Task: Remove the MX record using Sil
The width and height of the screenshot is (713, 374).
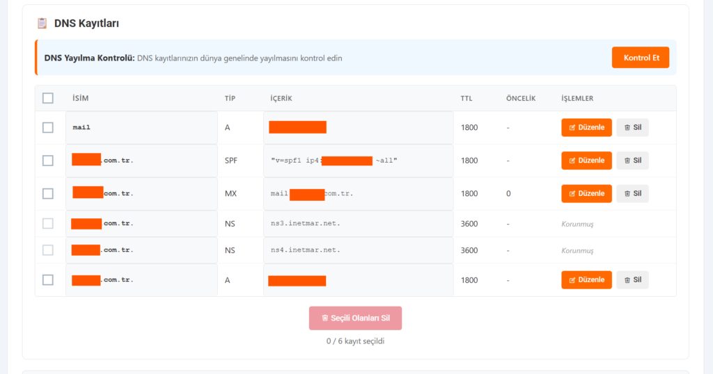Action: (632, 194)
